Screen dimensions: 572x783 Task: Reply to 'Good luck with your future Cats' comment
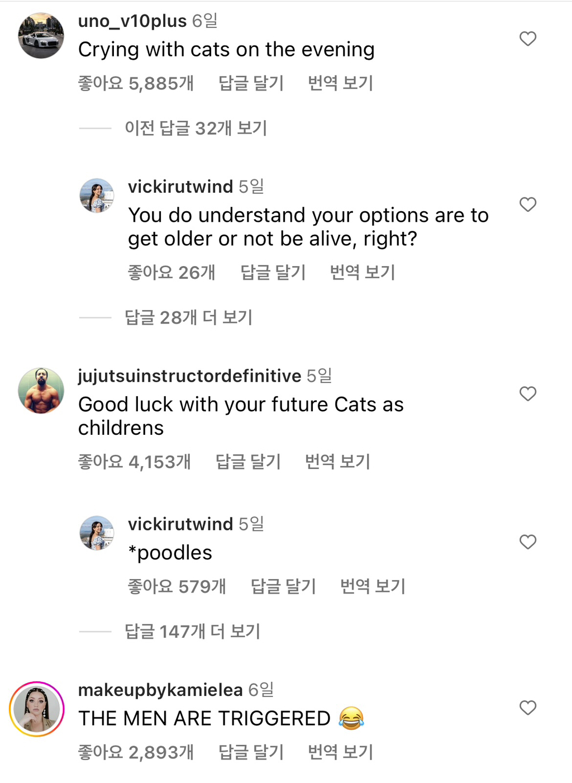248,462
